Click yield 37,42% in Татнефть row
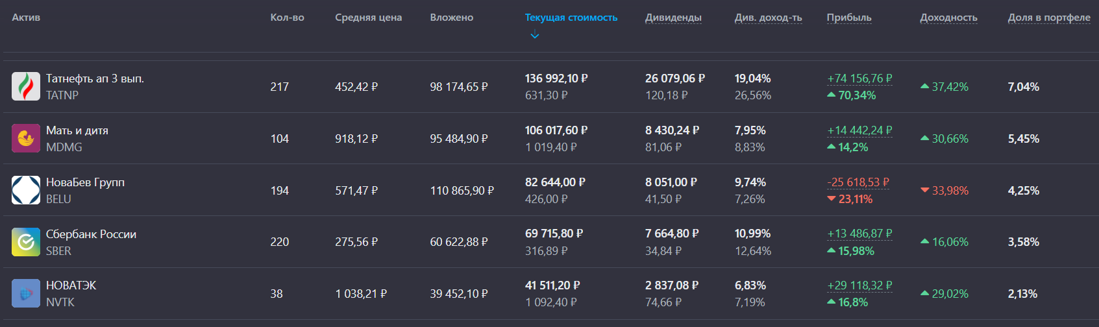 (x=945, y=86)
